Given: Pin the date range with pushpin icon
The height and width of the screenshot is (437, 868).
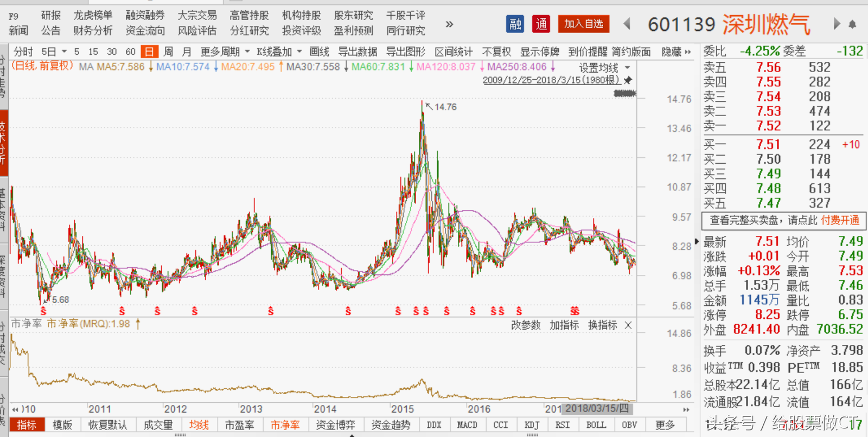Looking at the screenshot, I should (x=628, y=80).
